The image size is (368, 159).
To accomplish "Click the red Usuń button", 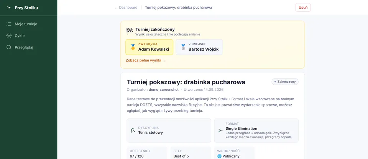I will click(303, 8).
